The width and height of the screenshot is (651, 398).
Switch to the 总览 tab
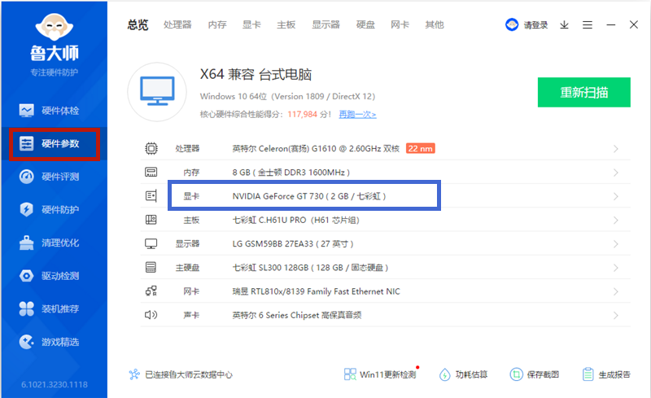tap(138, 25)
